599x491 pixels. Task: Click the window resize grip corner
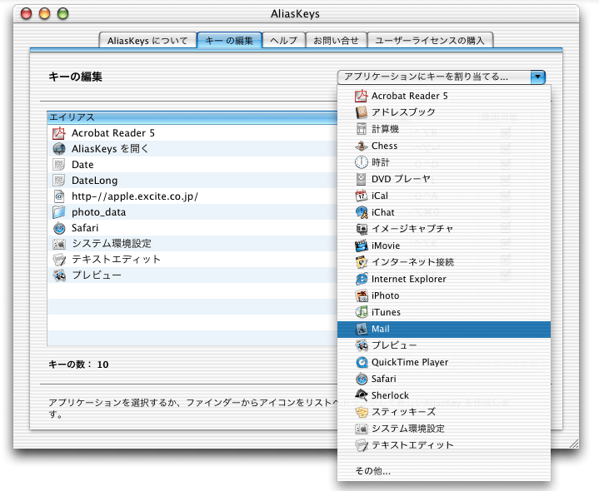pos(574,444)
